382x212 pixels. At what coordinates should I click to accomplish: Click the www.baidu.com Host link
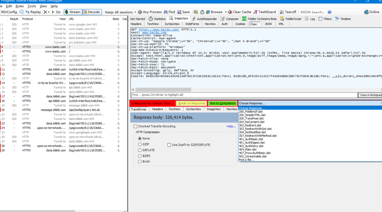pyautogui.click(x=154, y=33)
